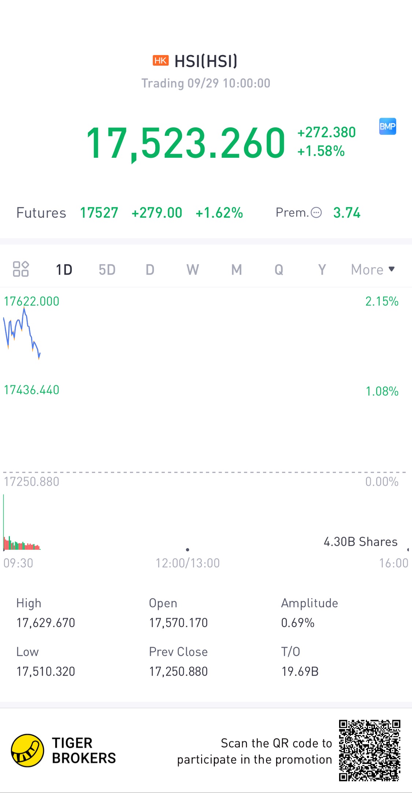The width and height of the screenshot is (412, 793).
Task: Select the weekly W chart tab
Action: point(193,270)
